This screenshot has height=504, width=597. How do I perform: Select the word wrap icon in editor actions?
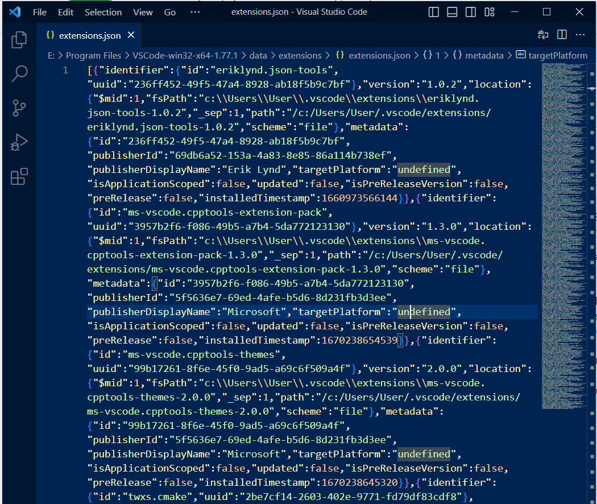pos(542,35)
